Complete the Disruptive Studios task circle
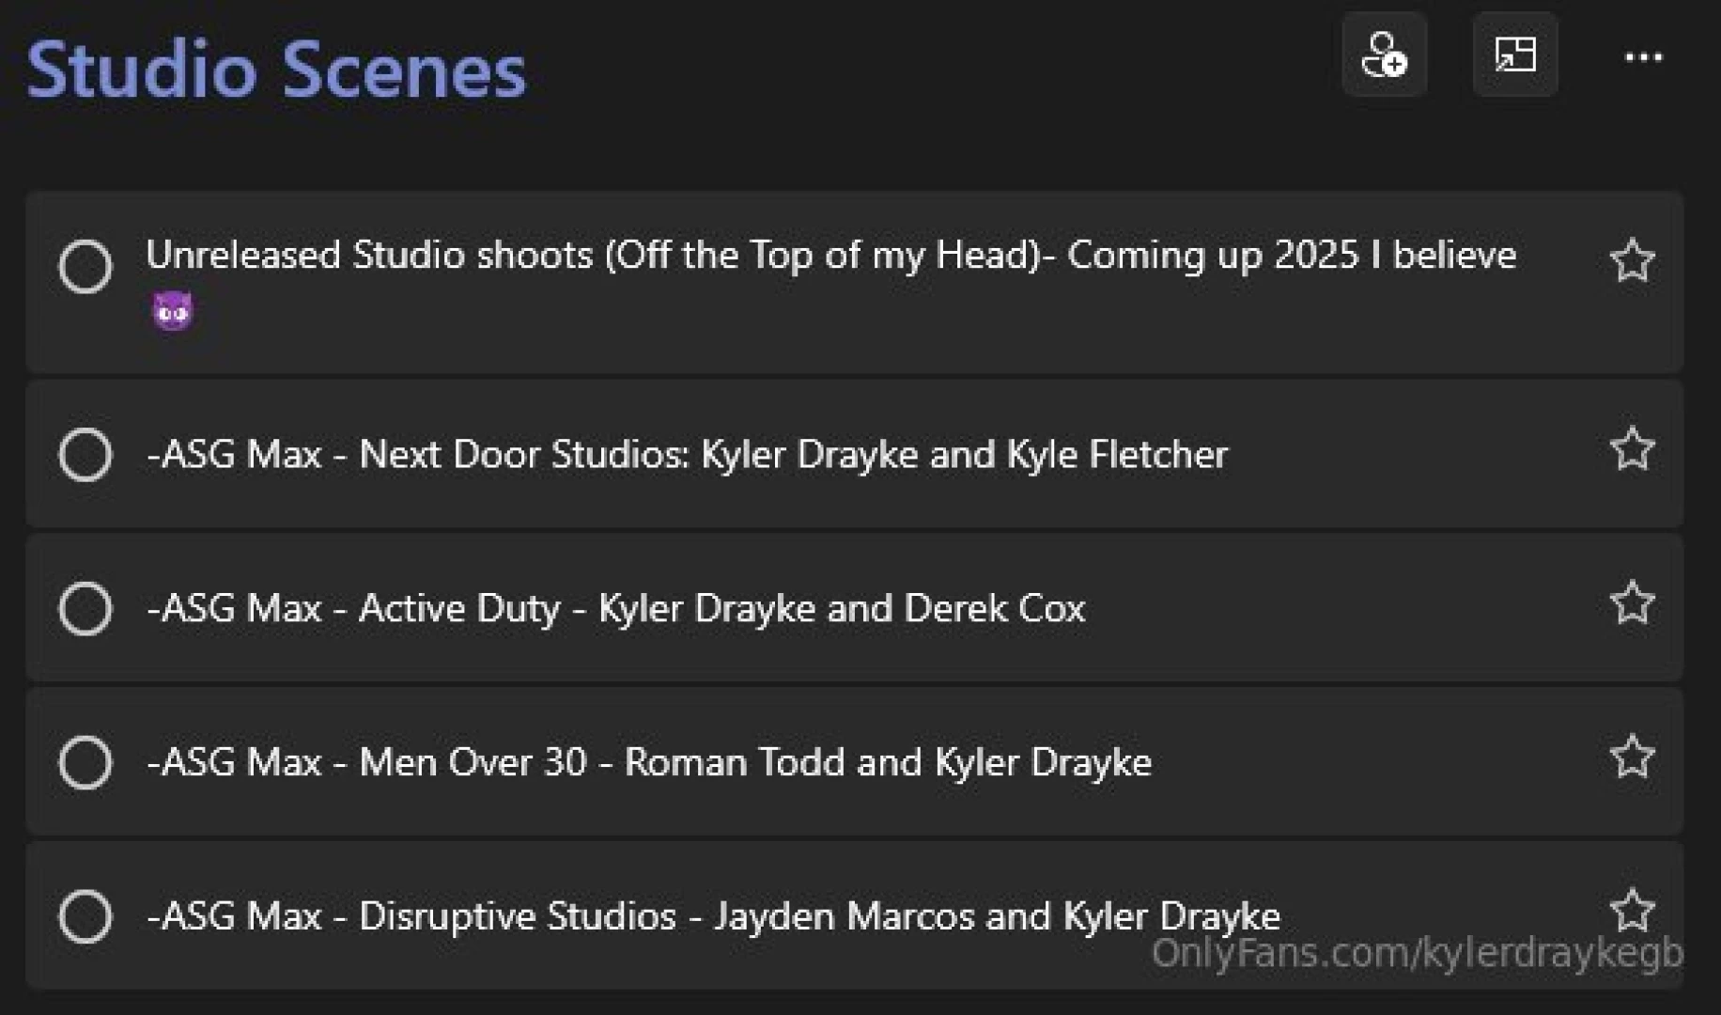 tap(85, 916)
